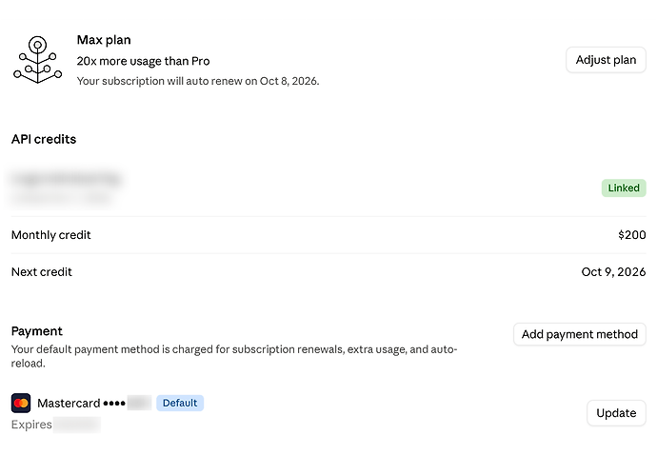This screenshot has width=657, height=455.
Task: Click the default payment method description text
Action: (x=234, y=356)
